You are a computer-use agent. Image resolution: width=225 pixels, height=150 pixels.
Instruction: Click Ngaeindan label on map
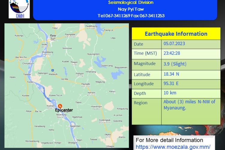[75, 126]
